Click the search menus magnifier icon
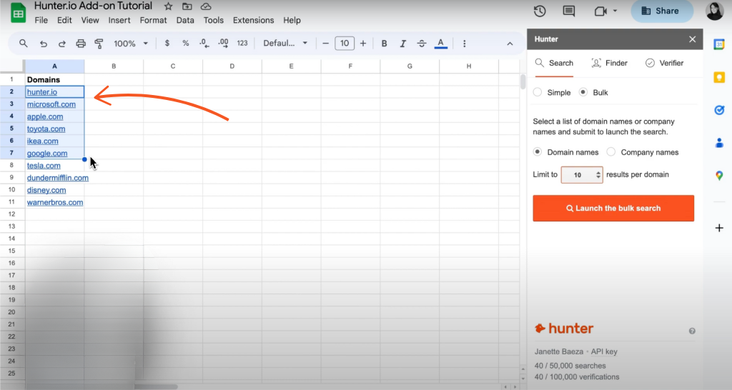The image size is (732, 390). (23, 44)
